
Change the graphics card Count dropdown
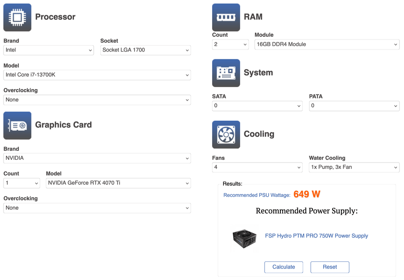click(22, 183)
